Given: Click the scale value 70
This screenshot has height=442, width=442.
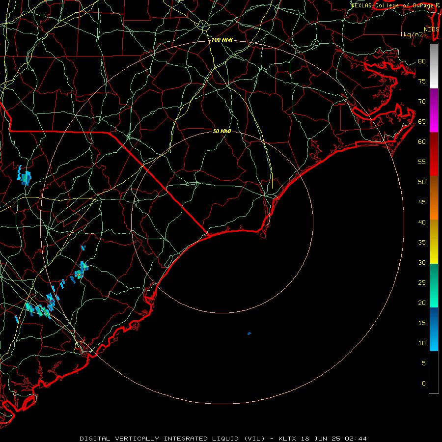Looking at the screenshot, I should pyautogui.click(x=422, y=102).
